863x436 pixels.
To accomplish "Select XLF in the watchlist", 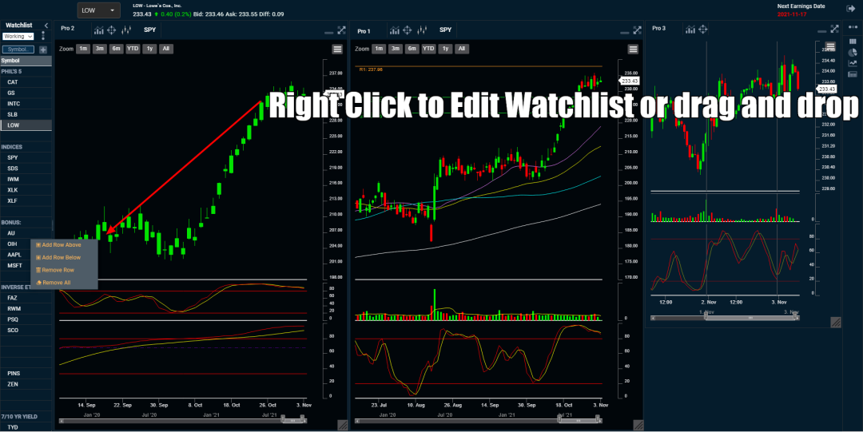I will pos(26,200).
